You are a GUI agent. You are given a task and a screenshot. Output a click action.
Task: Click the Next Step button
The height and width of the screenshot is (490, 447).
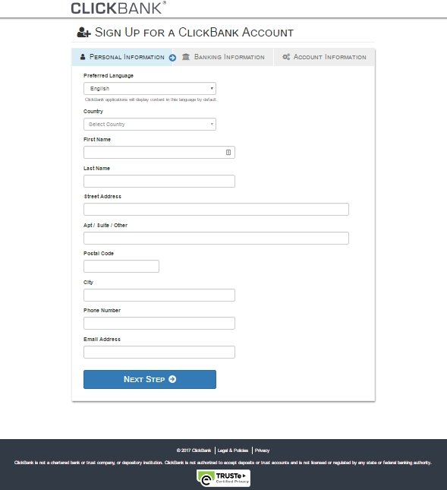tap(150, 379)
